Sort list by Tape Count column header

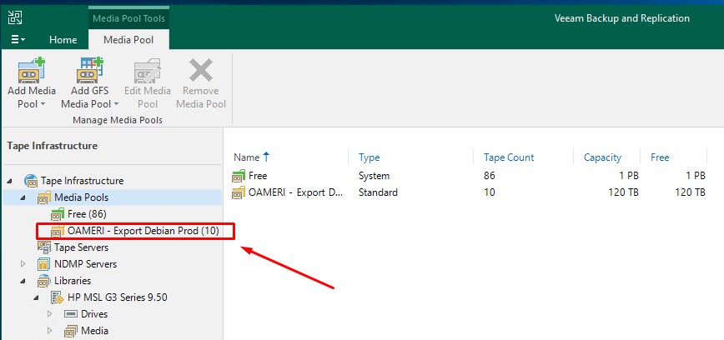pyautogui.click(x=509, y=157)
